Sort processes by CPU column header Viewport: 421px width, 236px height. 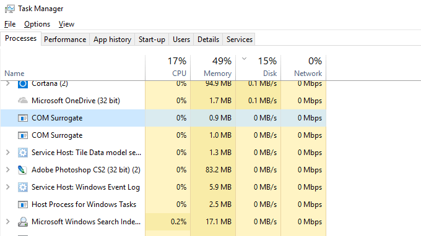pyautogui.click(x=168, y=67)
